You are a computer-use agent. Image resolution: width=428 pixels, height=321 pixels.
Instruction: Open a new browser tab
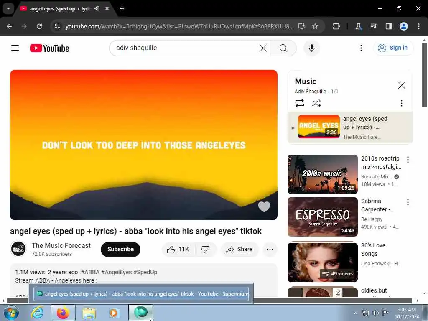[122, 8]
